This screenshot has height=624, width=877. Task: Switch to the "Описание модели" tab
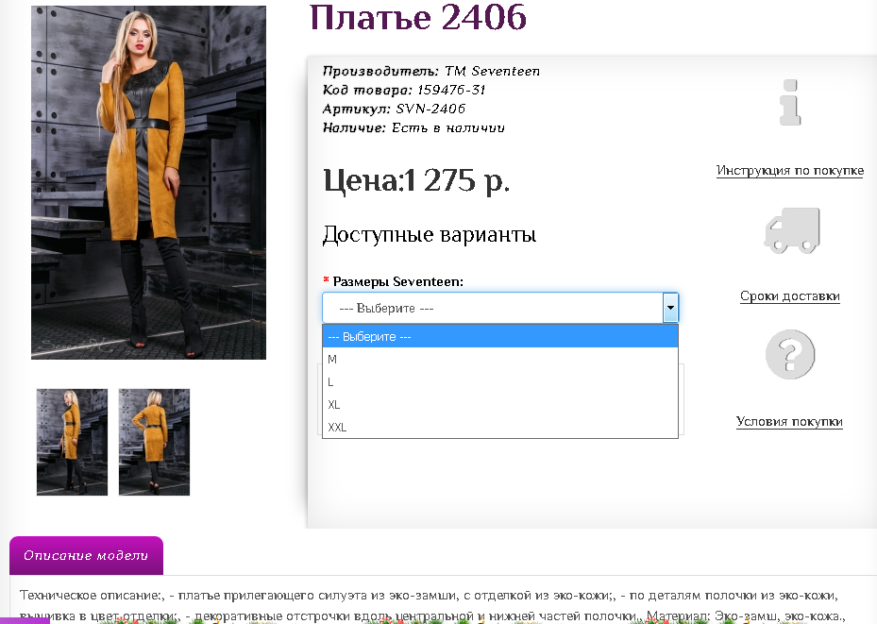pos(86,555)
